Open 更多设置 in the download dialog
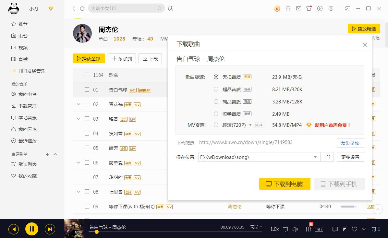Image resolution: width=388 pixels, height=238 pixels. coord(350,157)
